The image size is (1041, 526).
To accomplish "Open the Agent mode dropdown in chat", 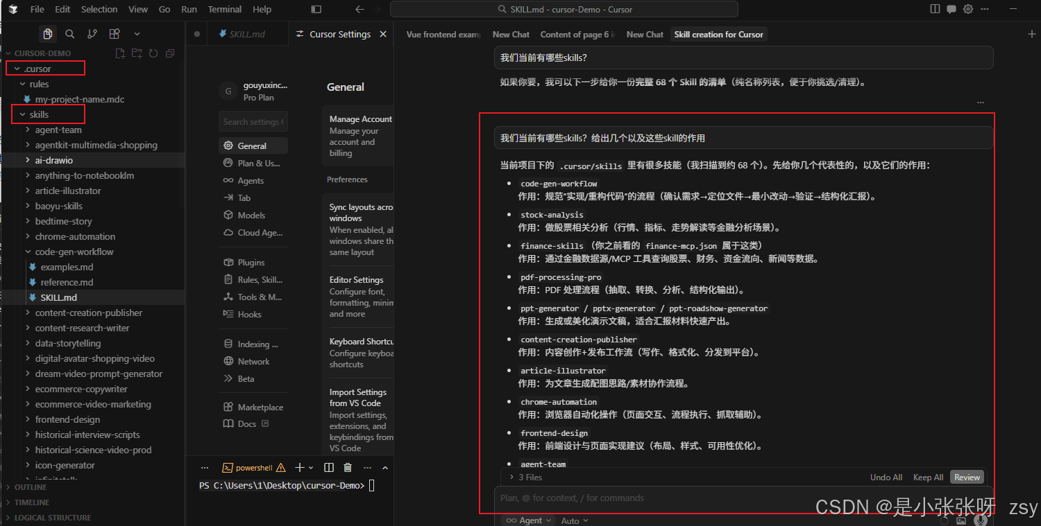I will (x=527, y=520).
